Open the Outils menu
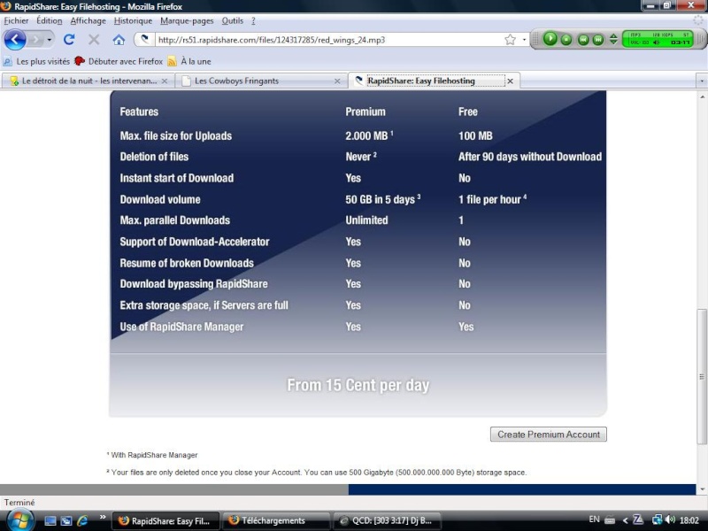Screen dimensions: 708x531 (x=233, y=20)
